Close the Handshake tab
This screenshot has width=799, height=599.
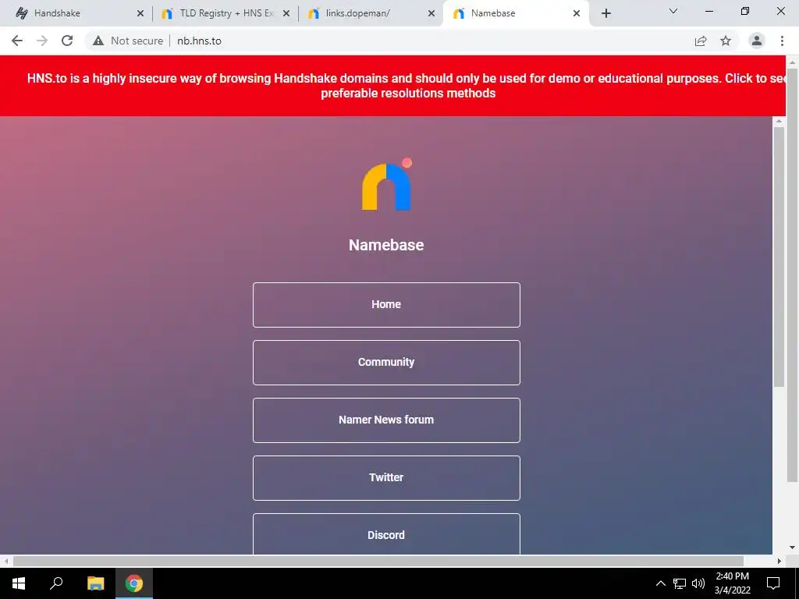[x=140, y=13]
